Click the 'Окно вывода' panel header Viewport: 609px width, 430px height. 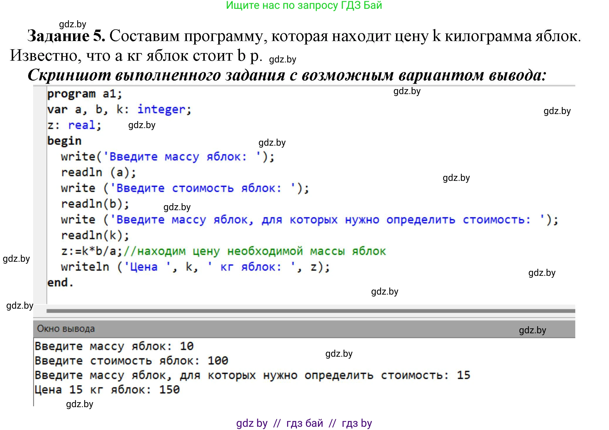(66, 329)
